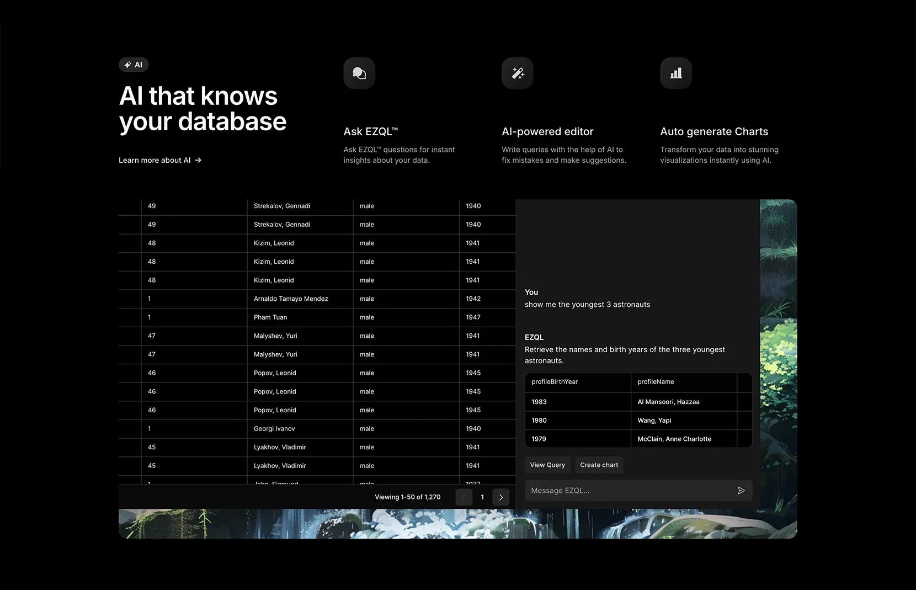The height and width of the screenshot is (590, 916).
Task: Click the Auto generate Charts bar chart icon
Action: click(x=676, y=73)
